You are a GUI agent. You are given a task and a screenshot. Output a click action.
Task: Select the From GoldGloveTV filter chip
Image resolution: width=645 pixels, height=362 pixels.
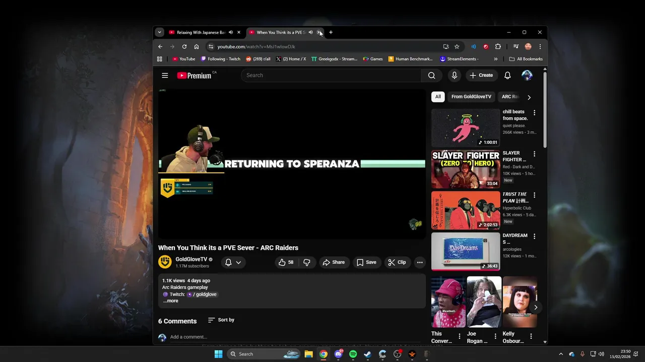tap(471, 97)
